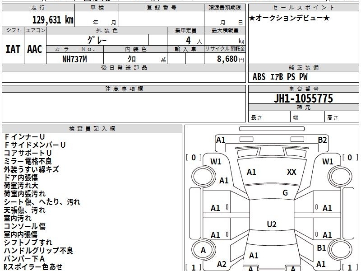The width and height of the screenshot is (361, 271).
Task: Click the エアコン header cell
Action: (35, 30)
